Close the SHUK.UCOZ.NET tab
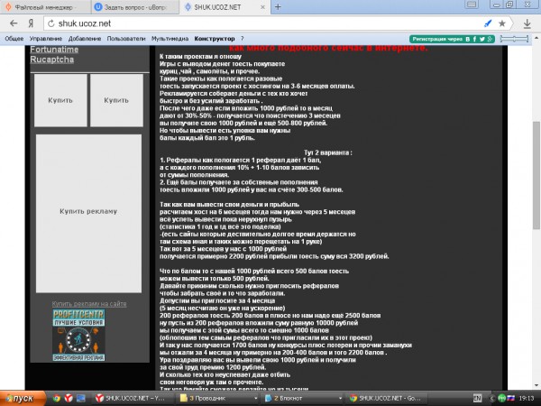Viewport: 541px width, 406px height. pos(262,7)
